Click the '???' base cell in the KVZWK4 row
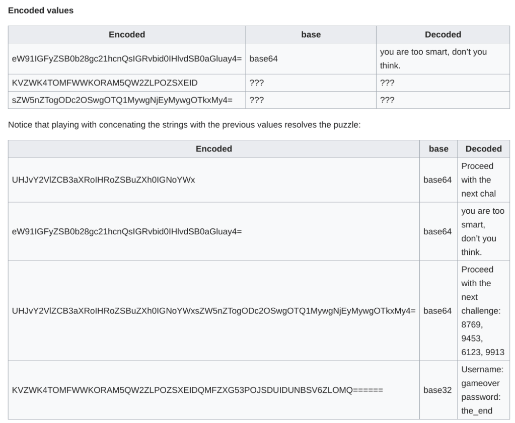This screenshot has height=423, width=515. click(257, 83)
